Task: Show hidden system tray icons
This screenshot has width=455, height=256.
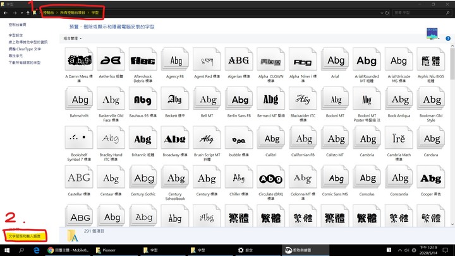Action: [400, 250]
